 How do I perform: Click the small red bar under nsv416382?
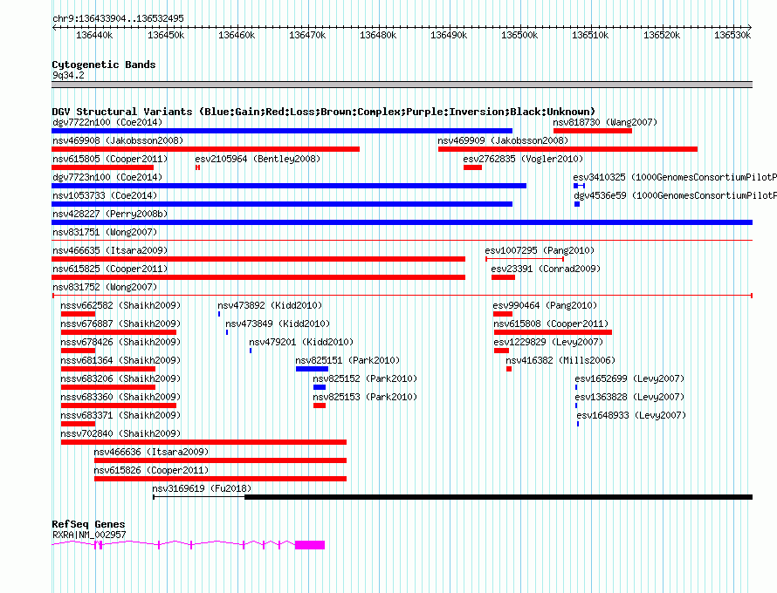pyautogui.click(x=509, y=369)
